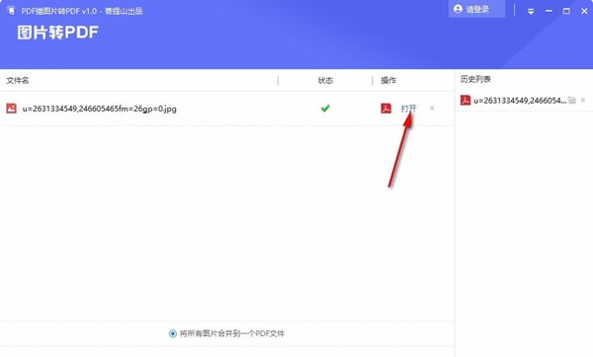Remove the jpg file from the list
593x357 pixels.
pyautogui.click(x=432, y=108)
